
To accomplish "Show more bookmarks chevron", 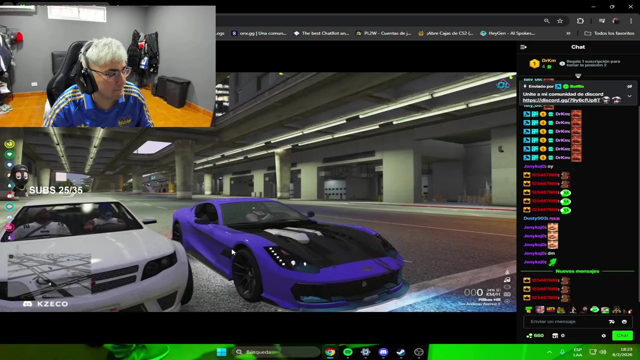I will click(568, 33).
